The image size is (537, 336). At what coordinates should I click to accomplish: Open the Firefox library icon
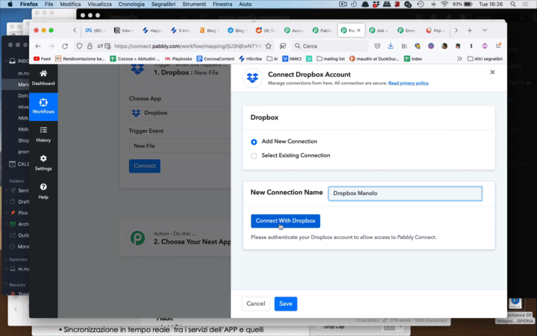[x=404, y=46]
